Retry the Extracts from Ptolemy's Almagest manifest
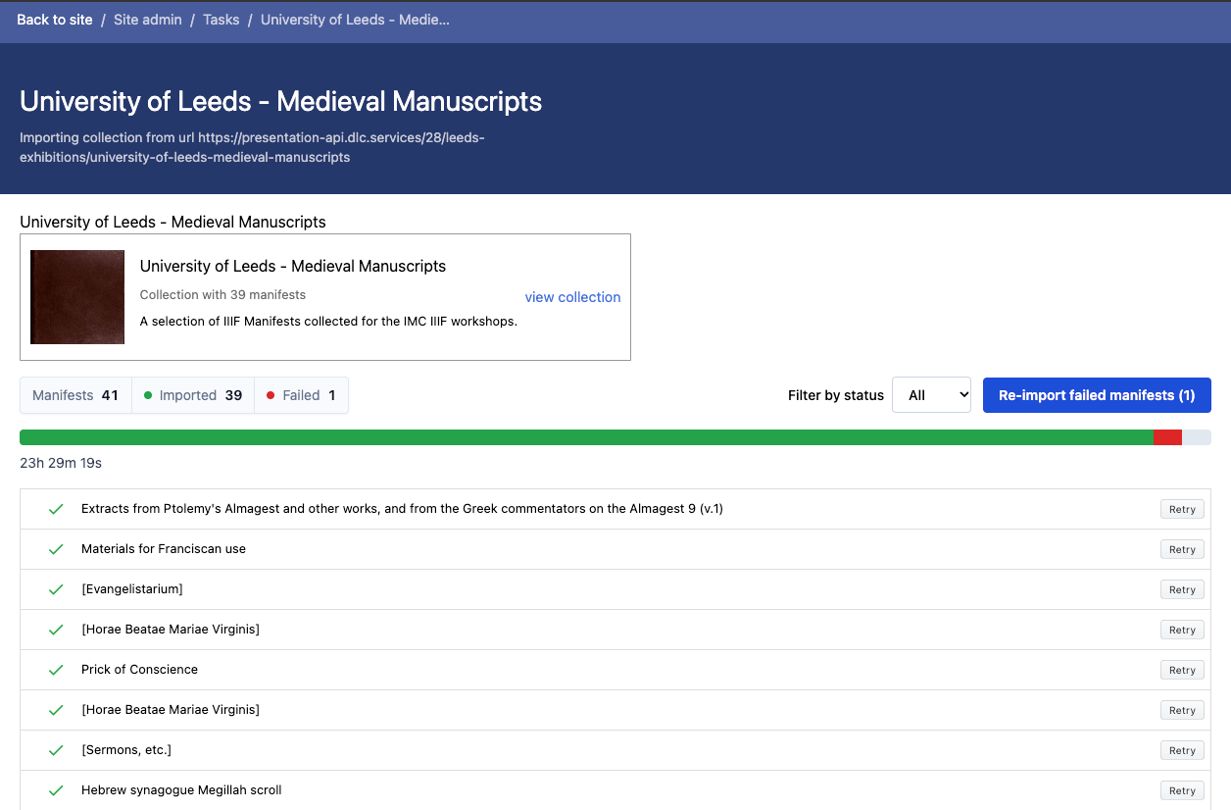This screenshot has width=1231, height=810. (1182, 509)
